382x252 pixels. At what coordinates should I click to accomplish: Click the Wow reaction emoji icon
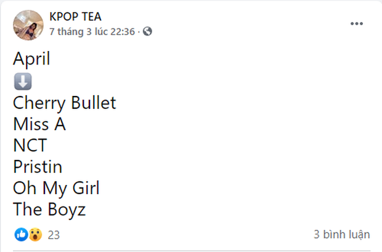point(36,234)
